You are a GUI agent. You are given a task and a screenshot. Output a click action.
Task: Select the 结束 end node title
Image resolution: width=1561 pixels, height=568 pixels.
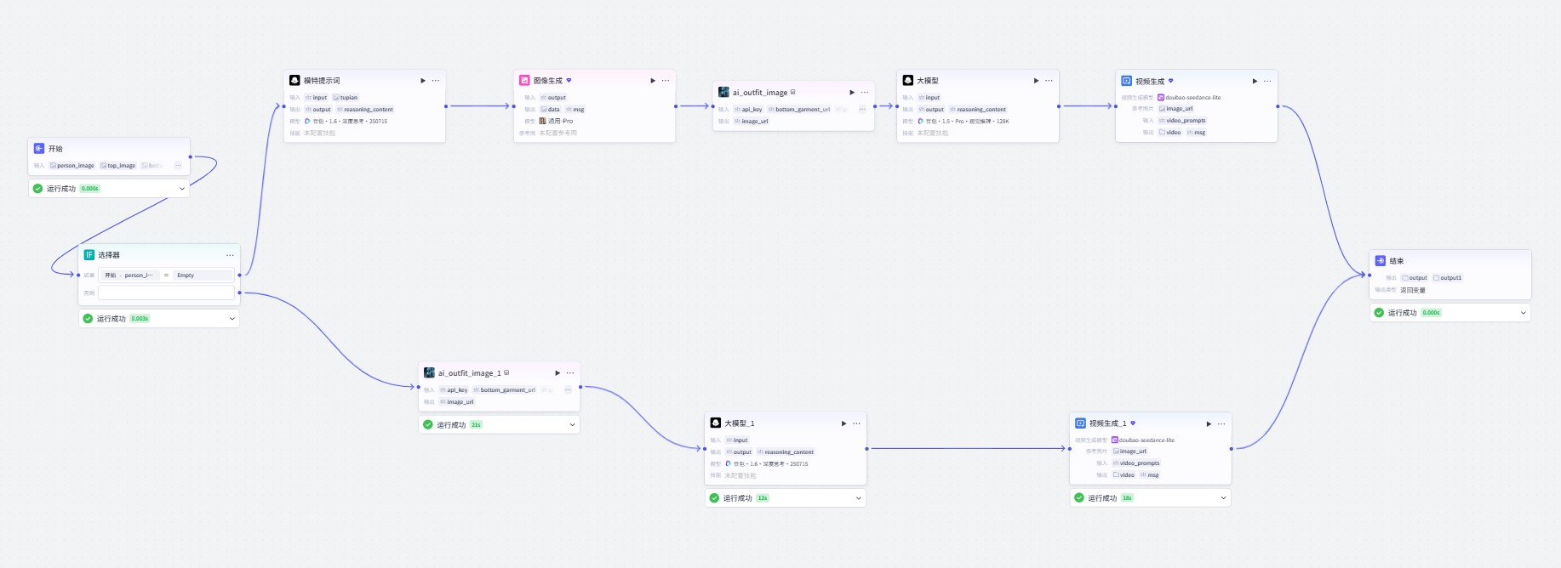(x=1397, y=261)
